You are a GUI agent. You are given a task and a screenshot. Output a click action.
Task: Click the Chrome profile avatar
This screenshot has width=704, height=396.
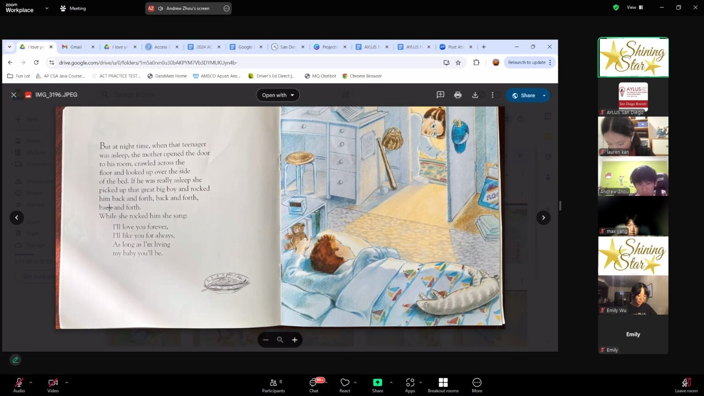tap(495, 62)
